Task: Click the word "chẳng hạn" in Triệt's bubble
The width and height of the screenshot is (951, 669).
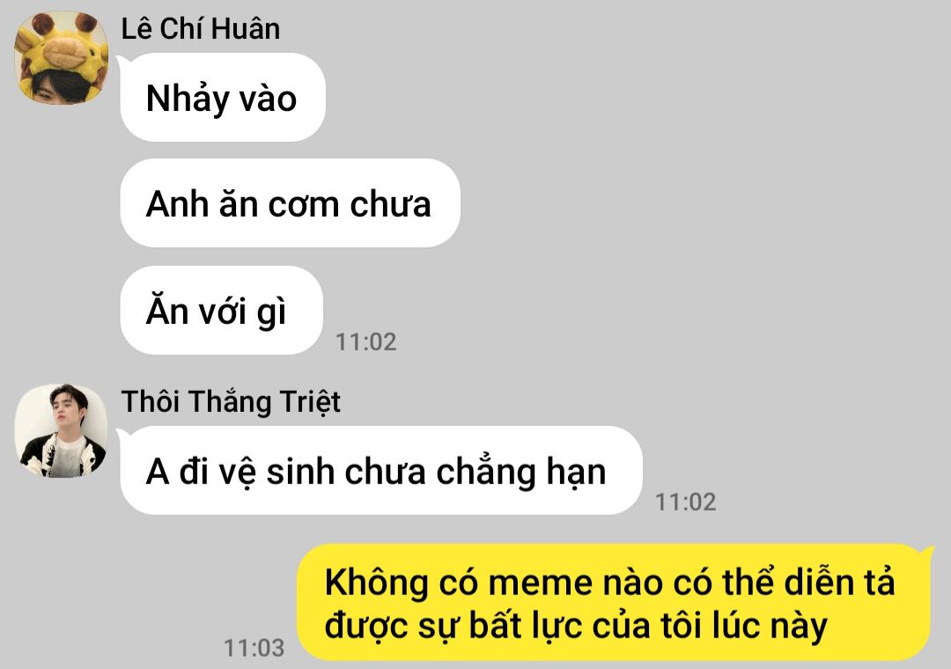Action: (521, 473)
